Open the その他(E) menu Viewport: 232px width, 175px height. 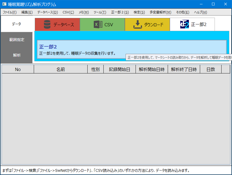pyautogui.click(x=183, y=12)
